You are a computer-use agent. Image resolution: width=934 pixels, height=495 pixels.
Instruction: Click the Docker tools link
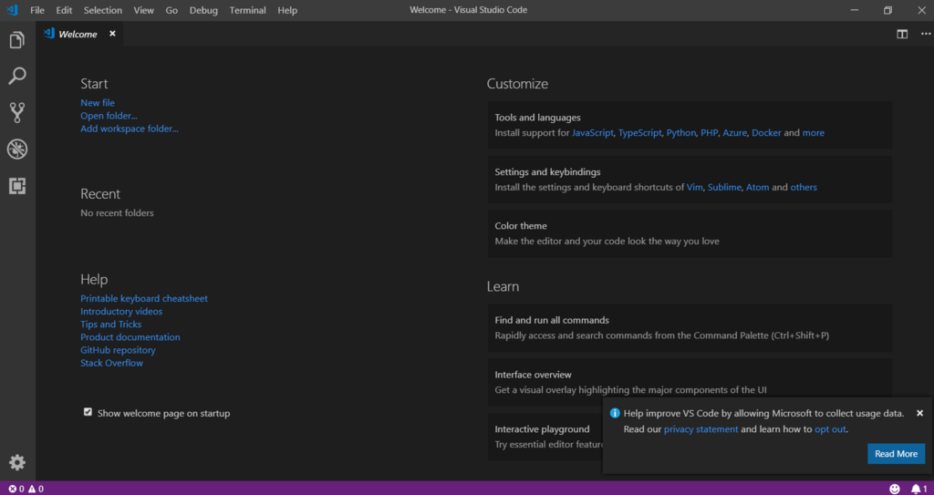click(x=766, y=133)
